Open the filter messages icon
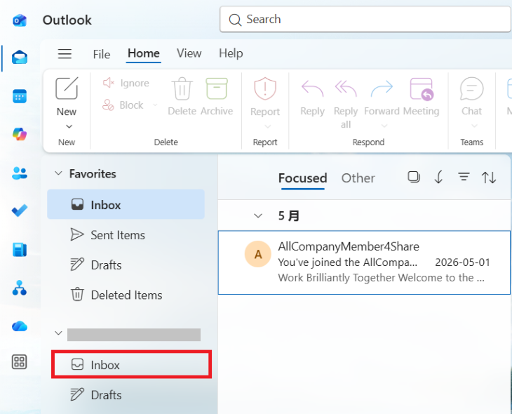Viewport: 512px width, 414px height. click(x=464, y=177)
